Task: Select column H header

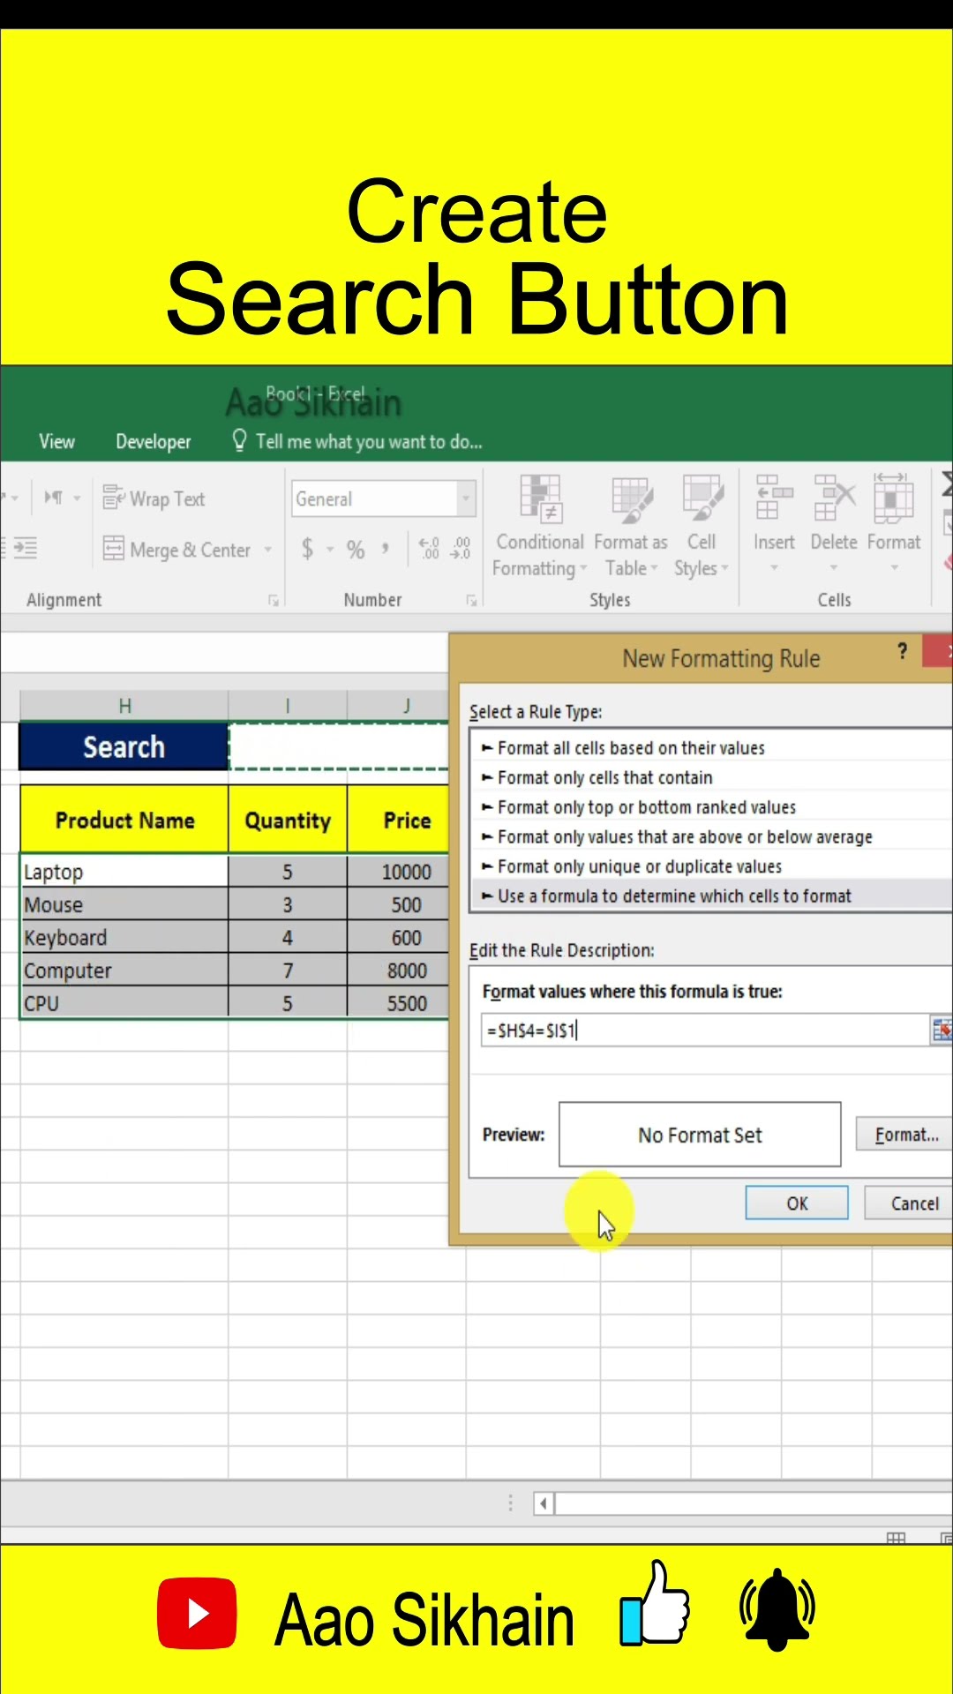Action: tap(124, 706)
